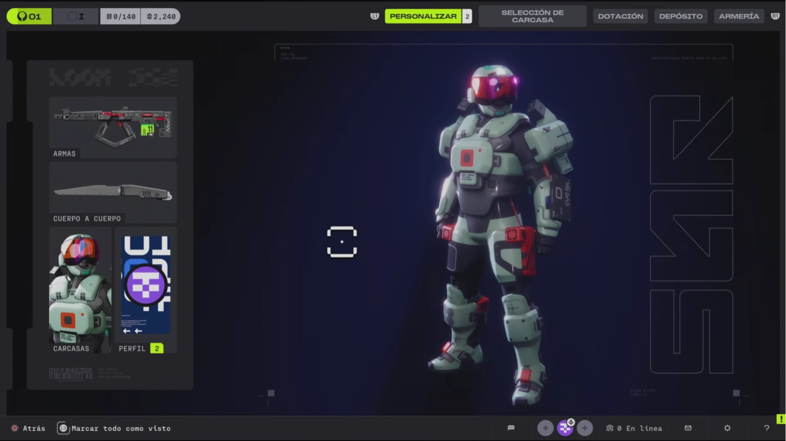Viewport: 786px width, 441px height.
Task: Click the purple player emblem avatar
Action: (565, 428)
